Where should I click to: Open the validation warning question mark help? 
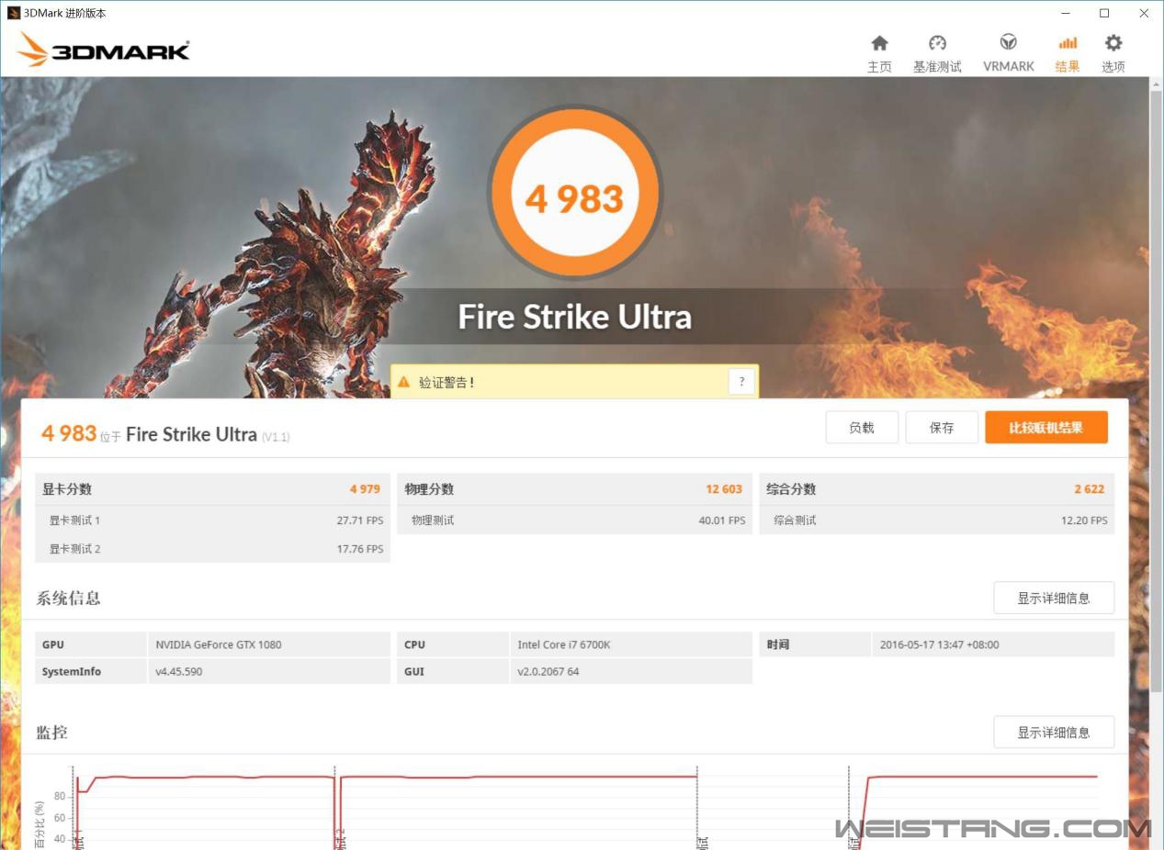point(741,382)
